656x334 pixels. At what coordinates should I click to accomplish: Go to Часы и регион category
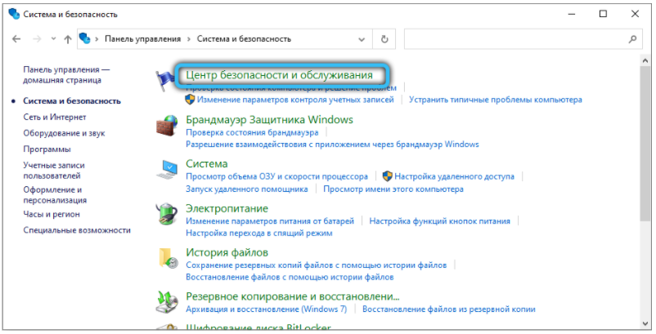coord(52,214)
